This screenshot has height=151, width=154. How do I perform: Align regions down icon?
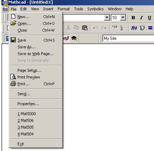122,28
